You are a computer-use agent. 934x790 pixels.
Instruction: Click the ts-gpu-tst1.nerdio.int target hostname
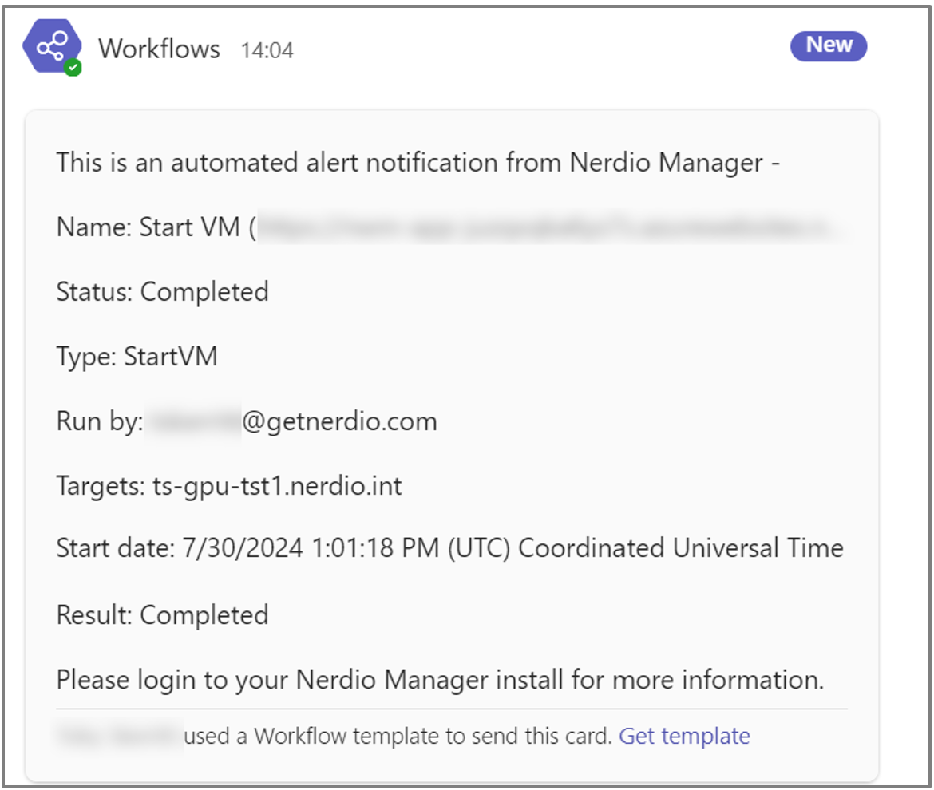pos(277,486)
